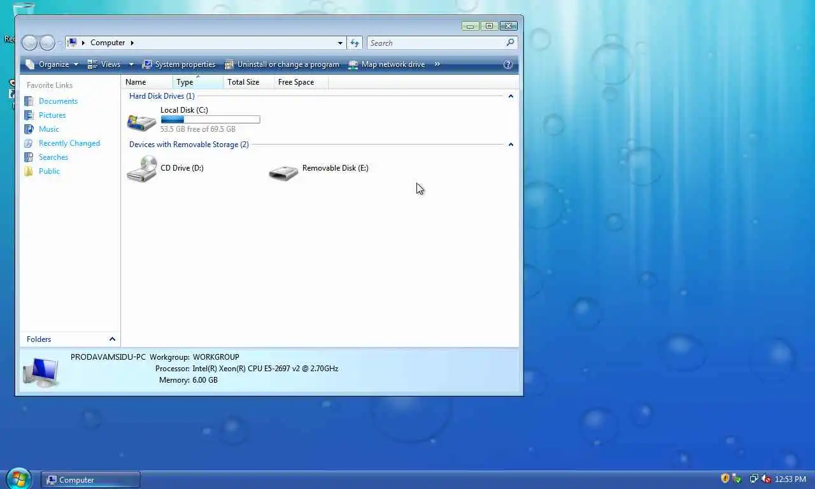This screenshot has width=815, height=489.
Task: Click the Computer breadcrumb in address bar
Action: coord(108,43)
